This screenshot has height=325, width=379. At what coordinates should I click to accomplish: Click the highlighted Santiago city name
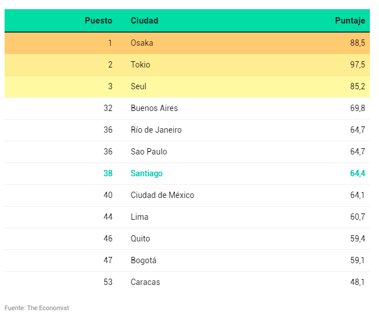tap(147, 173)
